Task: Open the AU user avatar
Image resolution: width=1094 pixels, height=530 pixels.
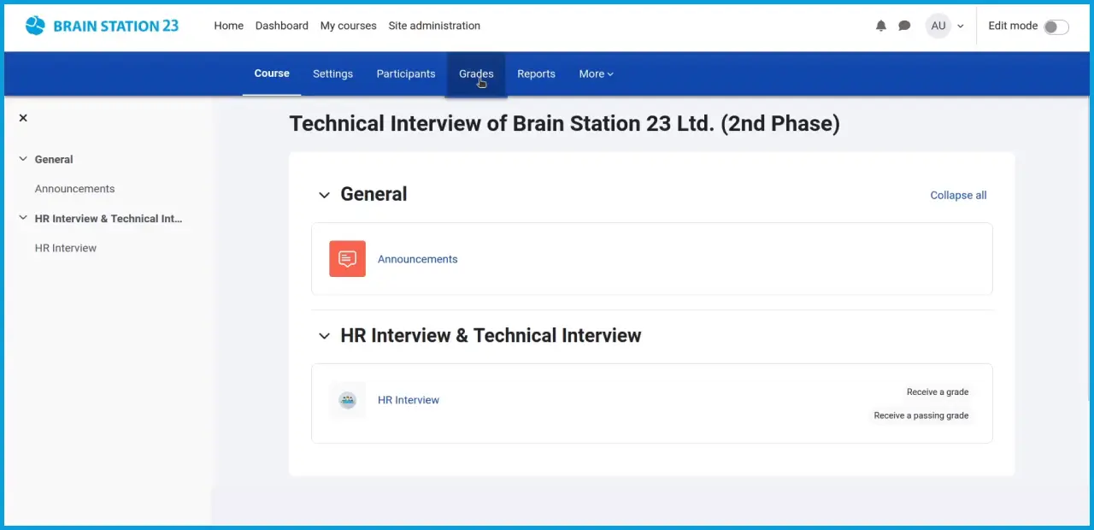Action: (x=938, y=26)
